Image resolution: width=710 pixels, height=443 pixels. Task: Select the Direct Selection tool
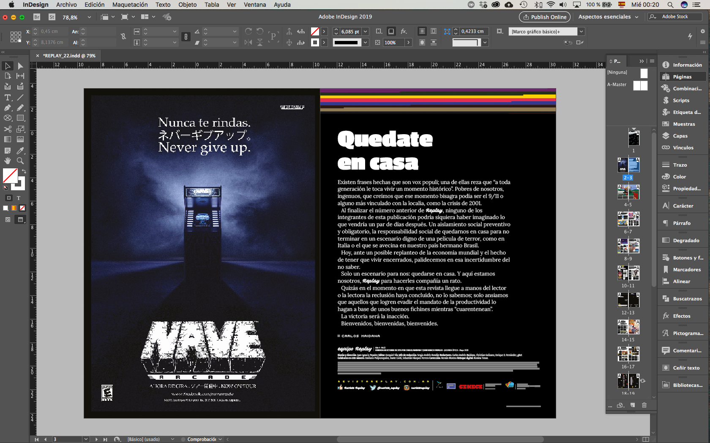[x=20, y=66]
